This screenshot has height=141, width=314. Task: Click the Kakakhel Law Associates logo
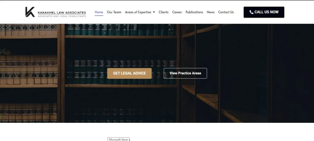pos(56,12)
